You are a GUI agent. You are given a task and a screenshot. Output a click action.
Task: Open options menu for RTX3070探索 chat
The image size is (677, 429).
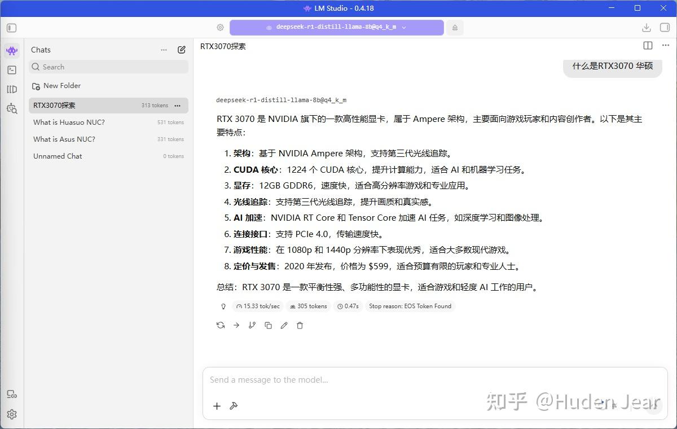(x=177, y=106)
